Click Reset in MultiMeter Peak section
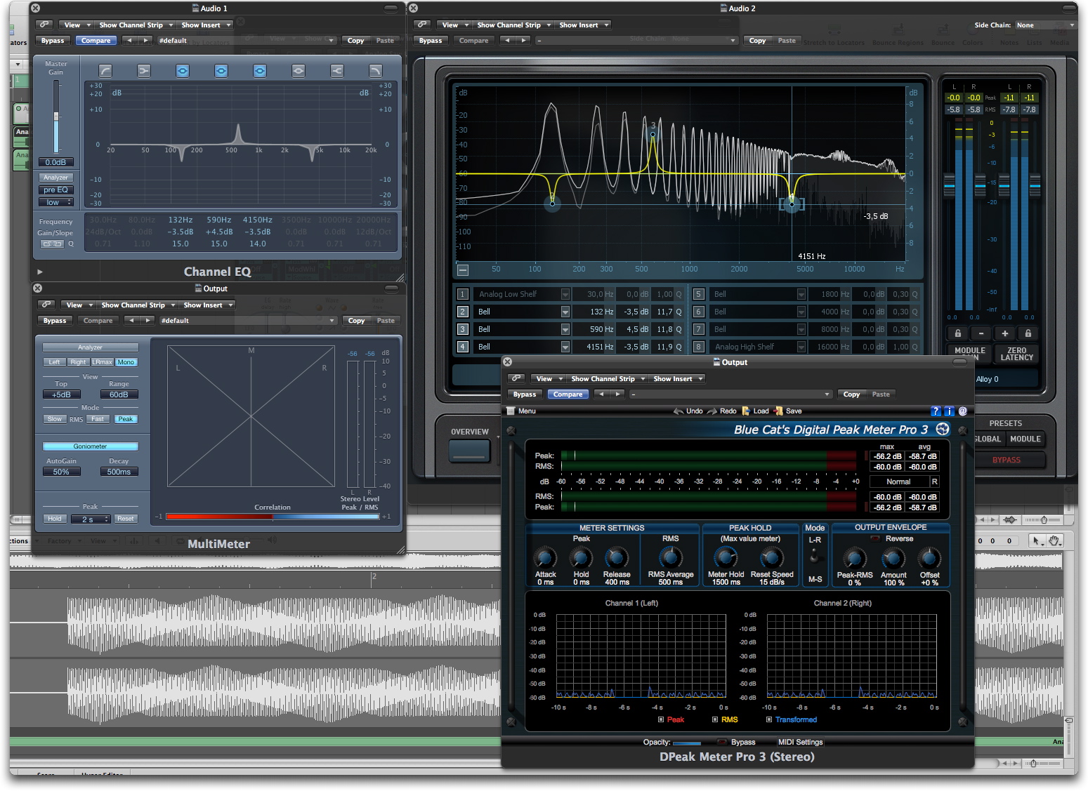Viewport: 1088px width, 791px height. (126, 519)
